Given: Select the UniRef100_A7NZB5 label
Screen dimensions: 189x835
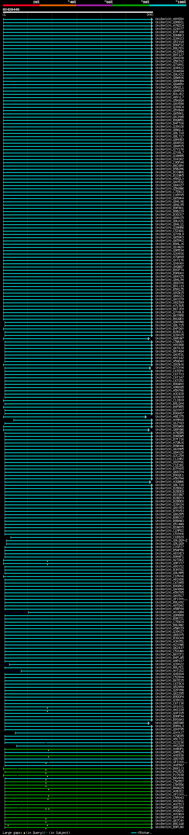Looking at the screenshot, I should pos(169,433).
